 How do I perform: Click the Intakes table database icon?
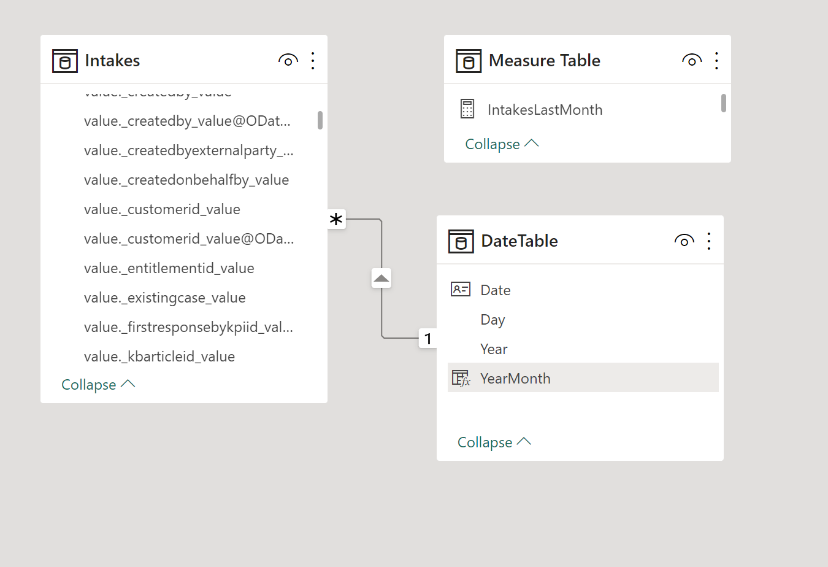[65, 61]
